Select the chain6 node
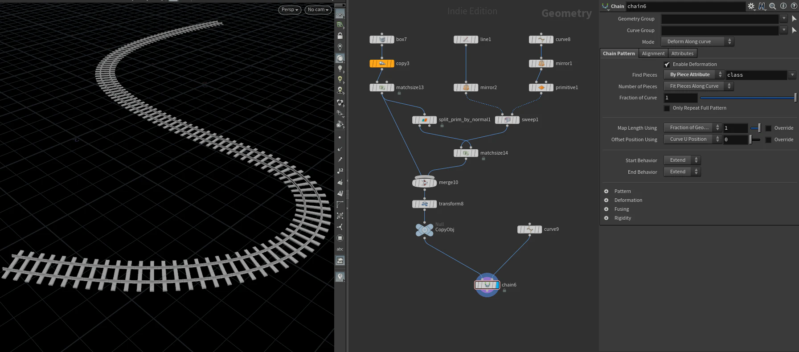The width and height of the screenshot is (799, 352). click(x=487, y=285)
